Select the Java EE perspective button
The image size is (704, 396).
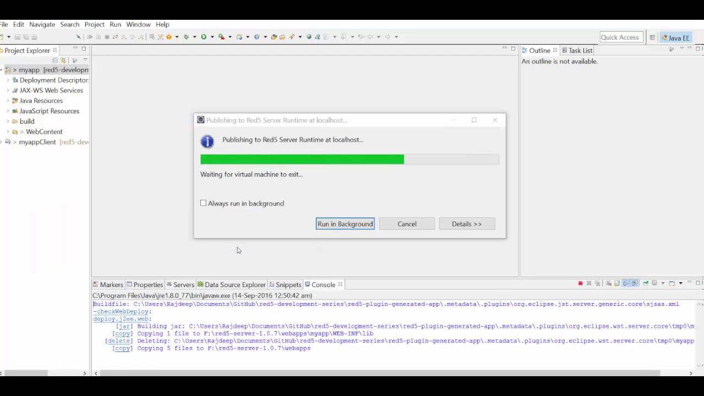675,37
